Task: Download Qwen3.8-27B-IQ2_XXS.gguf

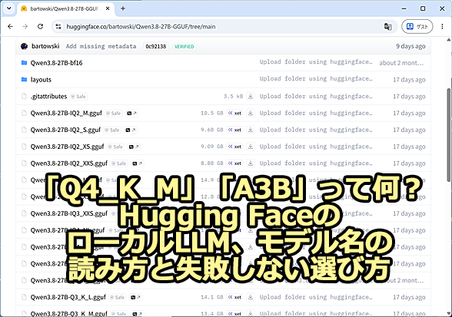Action: pos(251,163)
